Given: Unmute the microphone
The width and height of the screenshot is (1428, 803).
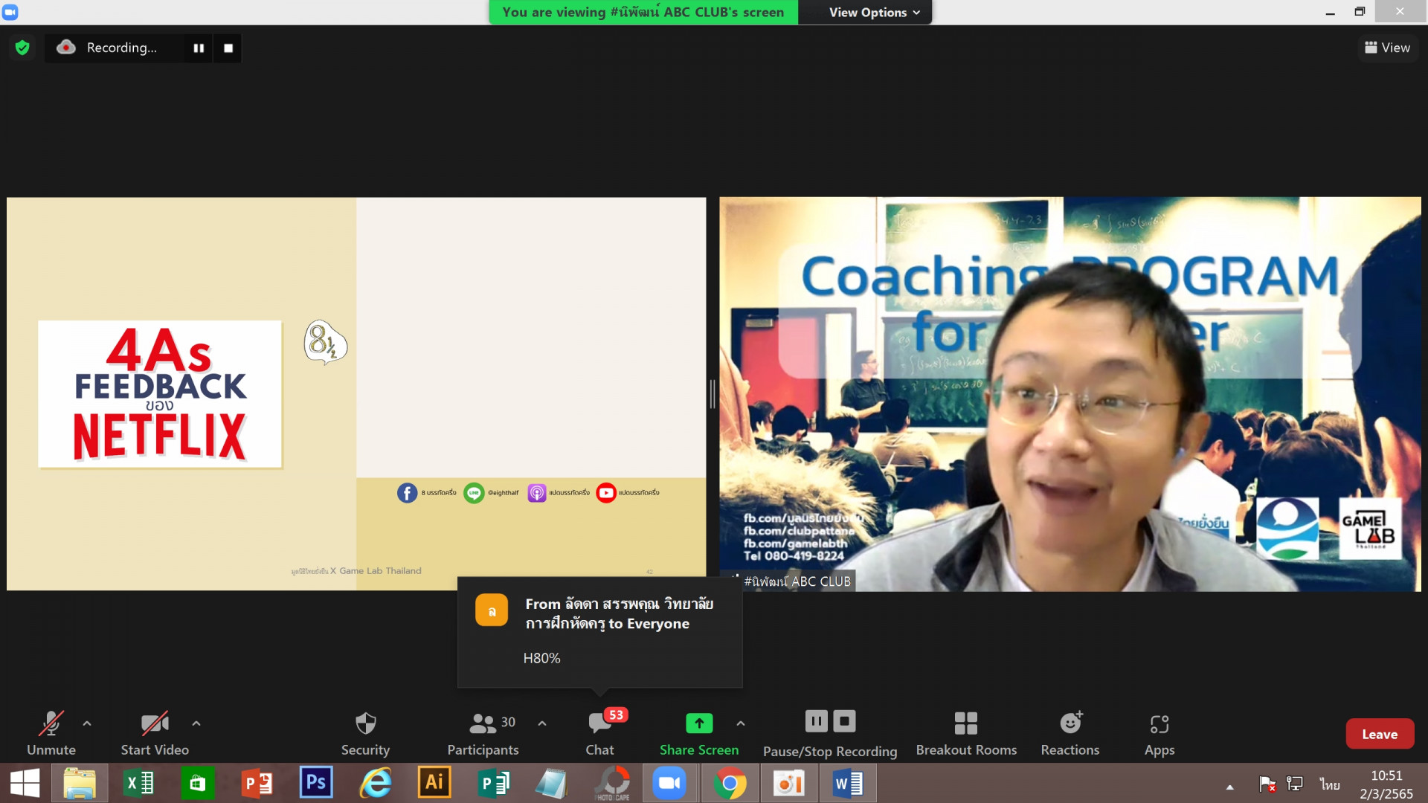Looking at the screenshot, I should point(51,733).
